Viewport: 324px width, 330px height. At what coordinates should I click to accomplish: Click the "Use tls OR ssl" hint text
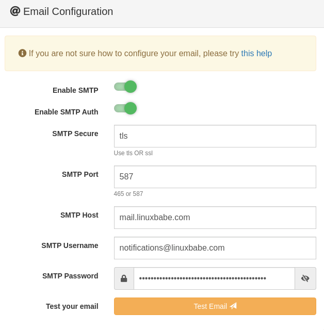(x=133, y=153)
